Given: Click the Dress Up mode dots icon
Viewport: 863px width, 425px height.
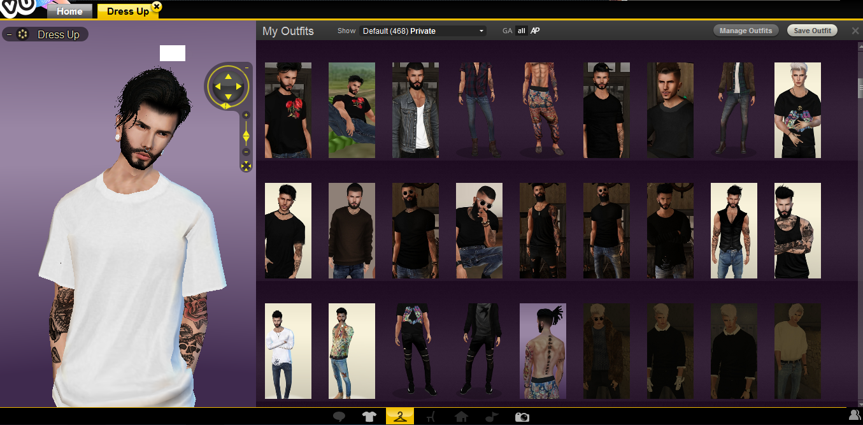Looking at the screenshot, I should point(22,34).
